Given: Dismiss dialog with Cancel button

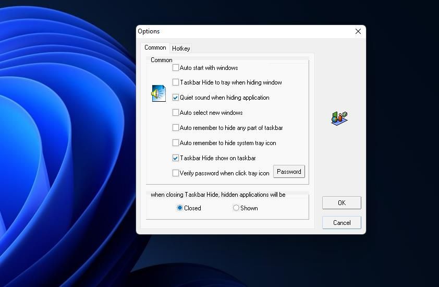Looking at the screenshot, I should point(342,222).
